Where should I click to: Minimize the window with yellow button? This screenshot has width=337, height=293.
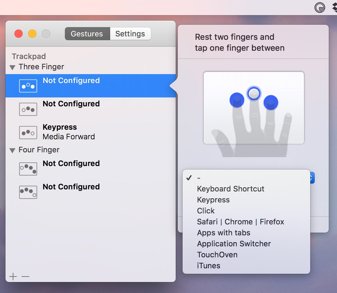coord(32,34)
